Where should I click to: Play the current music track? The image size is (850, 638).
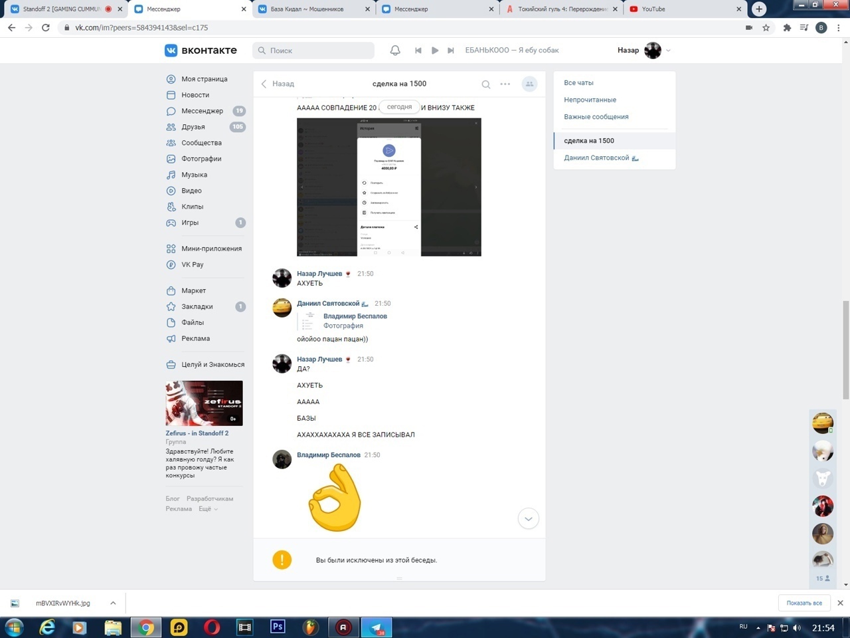coord(434,51)
